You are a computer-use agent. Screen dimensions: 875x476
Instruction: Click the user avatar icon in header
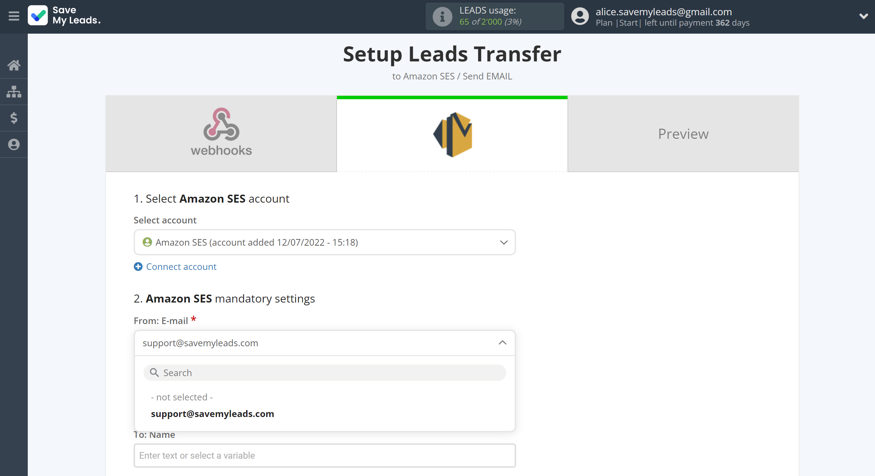point(580,16)
